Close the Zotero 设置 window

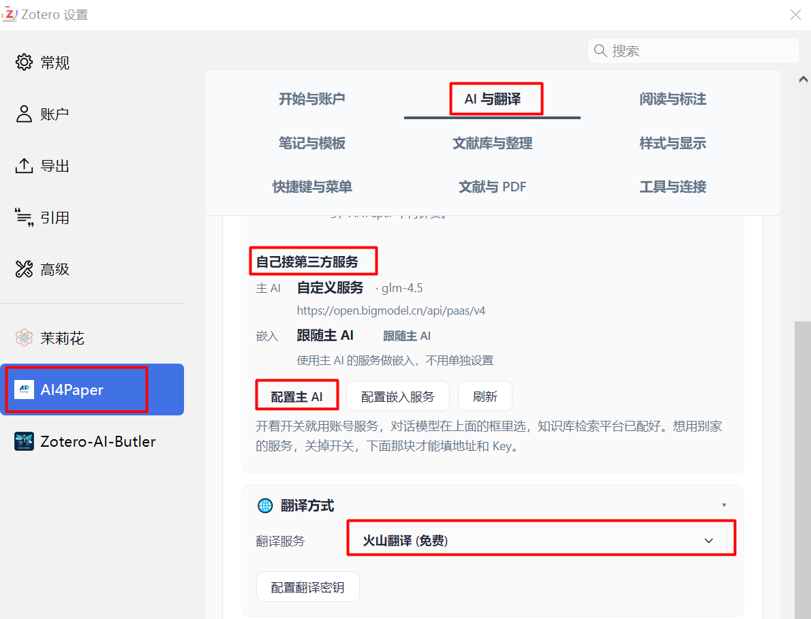point(795,14)
